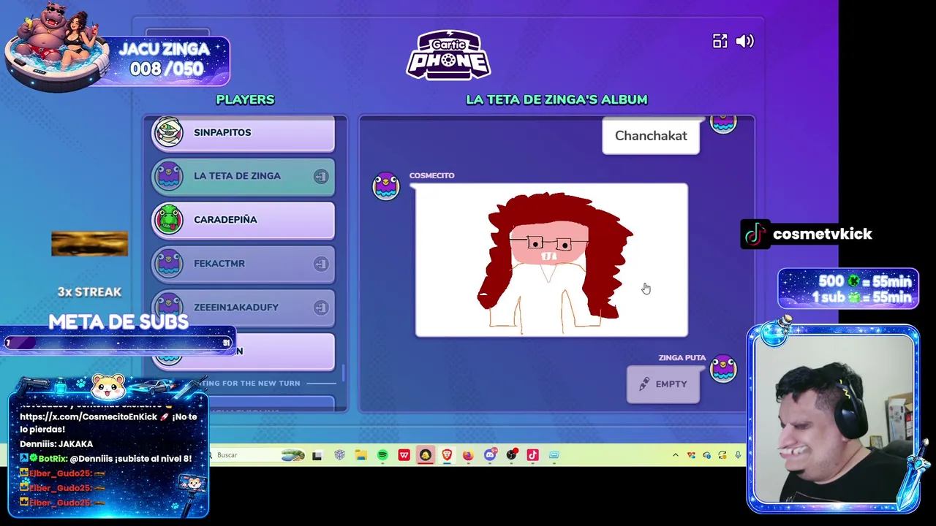
Task: Mute the Gartic Phone sound speaker icon
Action: coord(744,41)
